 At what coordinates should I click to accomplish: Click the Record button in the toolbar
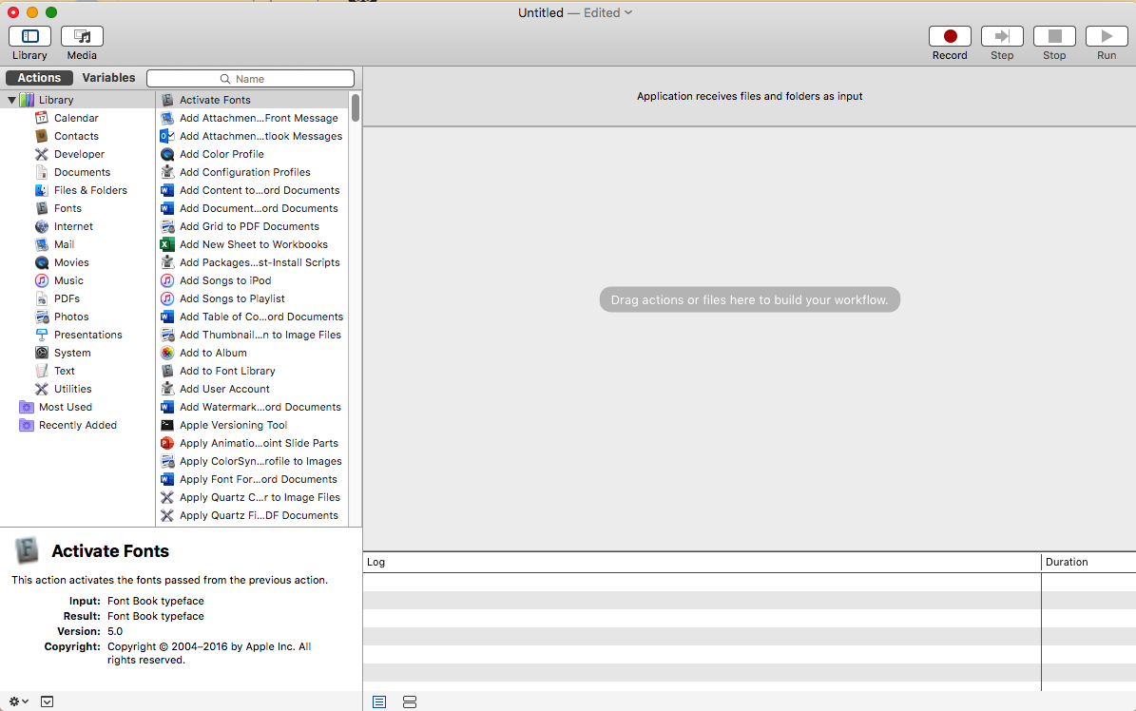950,36
